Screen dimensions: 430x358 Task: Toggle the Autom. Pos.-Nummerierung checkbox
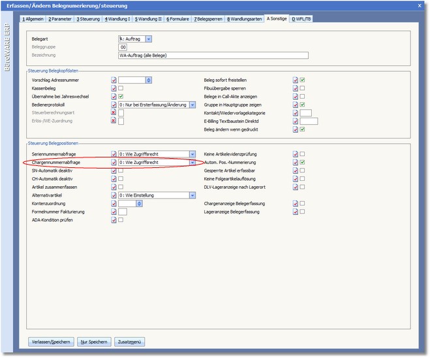(303, 162)
